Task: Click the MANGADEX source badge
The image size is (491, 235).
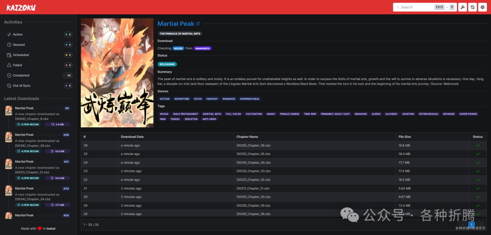Action: (203, 49)
